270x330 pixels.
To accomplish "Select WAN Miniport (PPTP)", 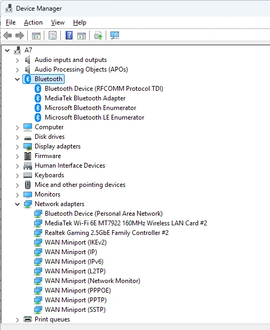I will 76,300.
